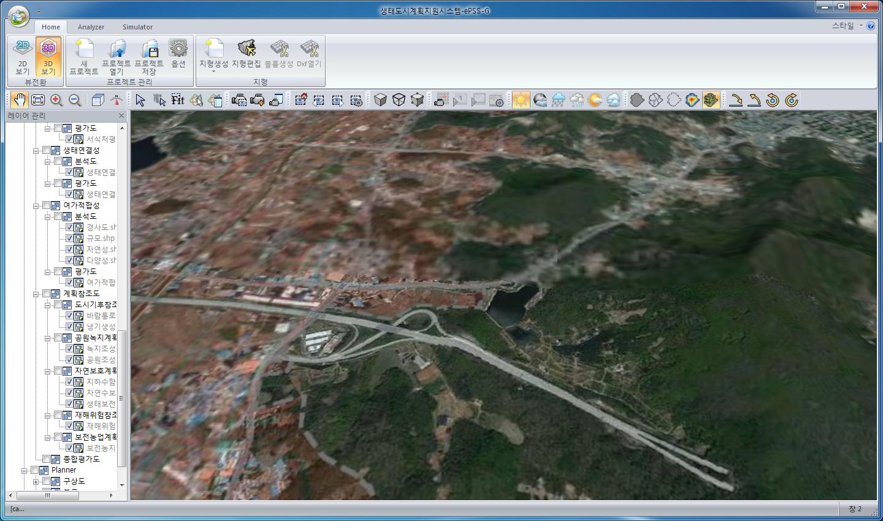The height and width of the screenshot is (521, 883).
Task: Select the 재해위험참조 tree item
Action: point(95,415)
